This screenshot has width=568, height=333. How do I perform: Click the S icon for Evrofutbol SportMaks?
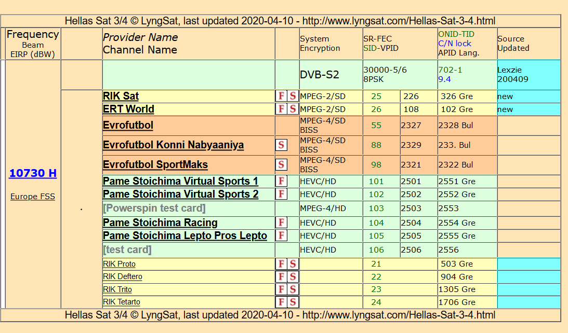282,165
